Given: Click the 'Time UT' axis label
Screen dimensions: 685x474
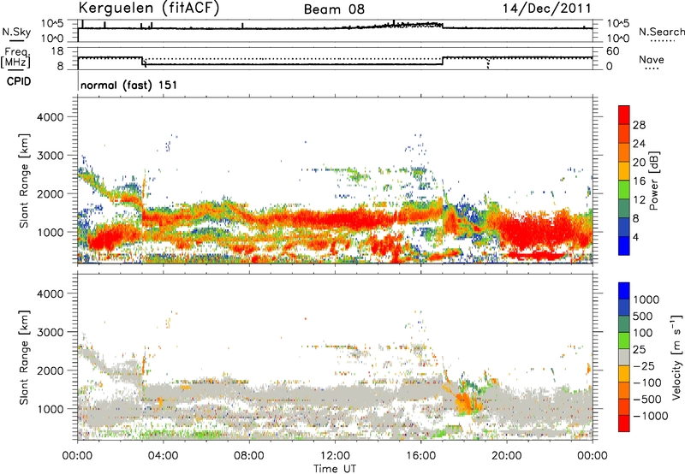Looking at the screenshot, I should click(335, 469).
